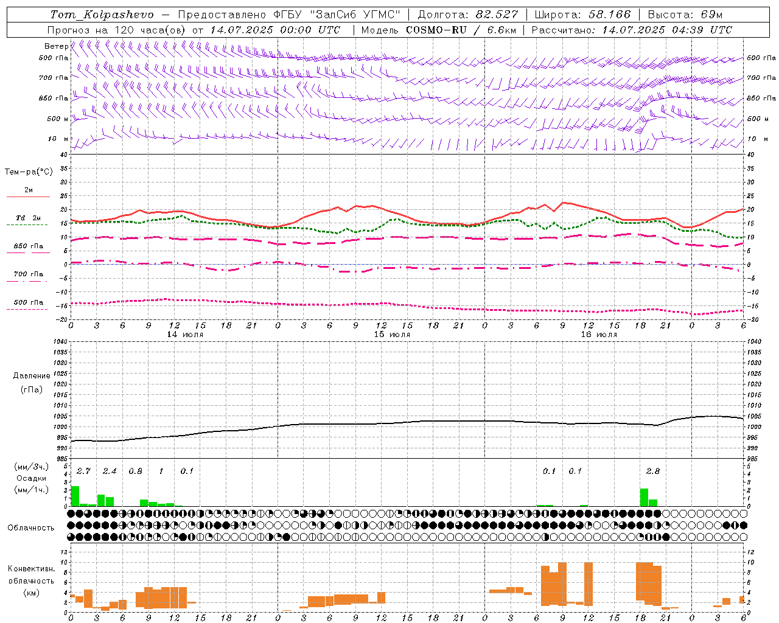Click the 2.8 precipitation total value
The width and height of the screenshot is (779, 623).
[653, 471]
